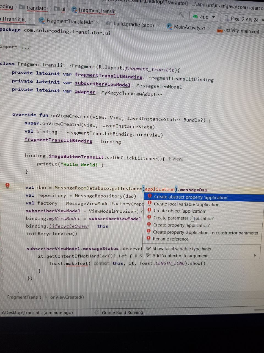Screen dimensions: 264x353
Task: Click the Gradle build spinner icon
Action: (97, 312)
